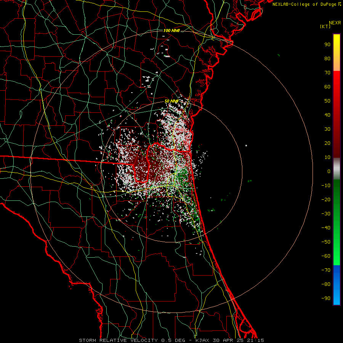Click the positive 60 scale value
Image resolution: width=343 pixels, height=343 pixels.
tap(327, 87)
